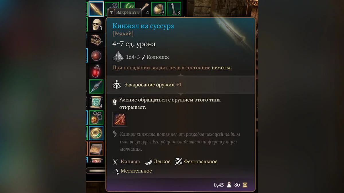Select the clay pot item stack
Viewport: 344px width, 193px height.
(x=158, y=9)
